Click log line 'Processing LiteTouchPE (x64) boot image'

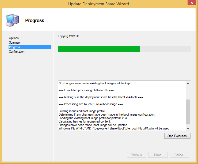tap(91, 104)
